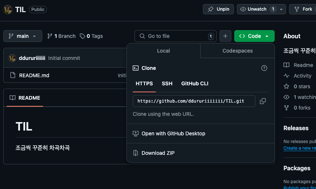
Task: Unpin the repository with the Unpin button
Action: click(218, 9)
